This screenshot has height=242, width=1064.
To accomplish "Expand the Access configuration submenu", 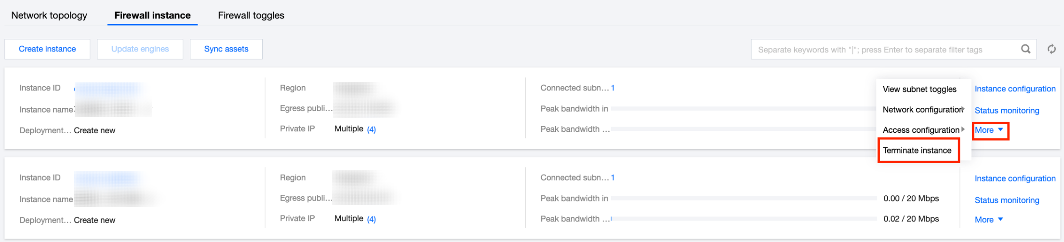I will (923, 130).
